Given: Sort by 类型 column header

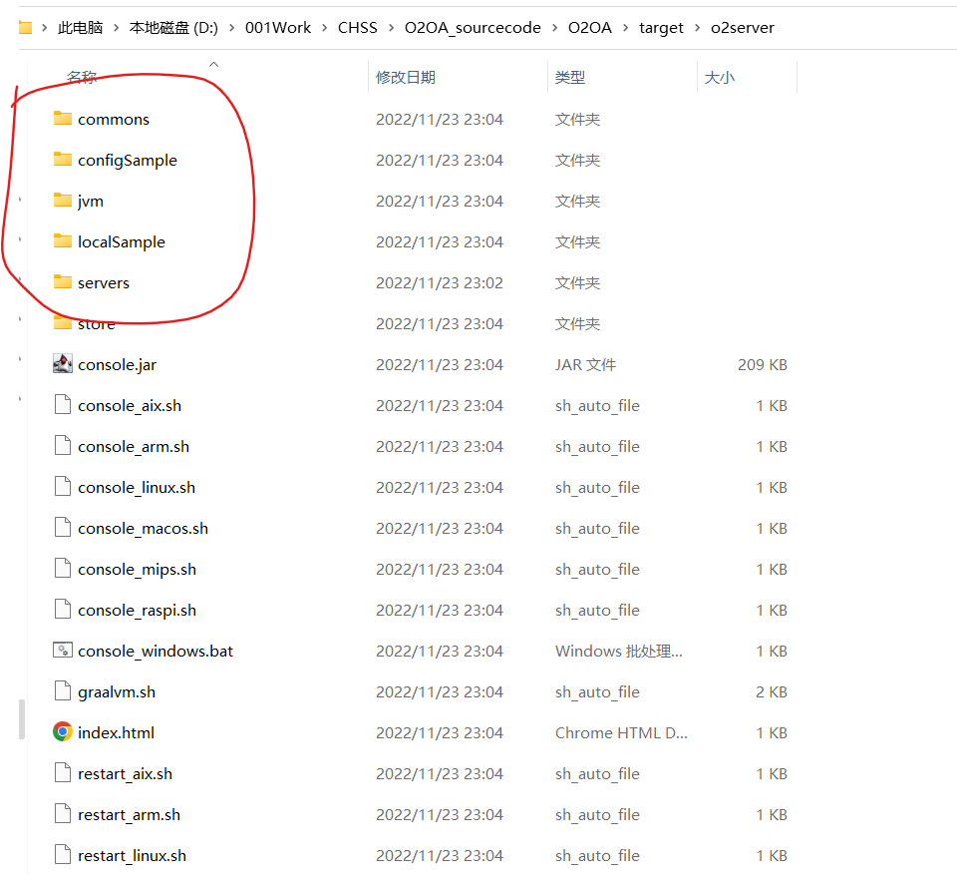Looking at the screenshot, I should point(570,78).
